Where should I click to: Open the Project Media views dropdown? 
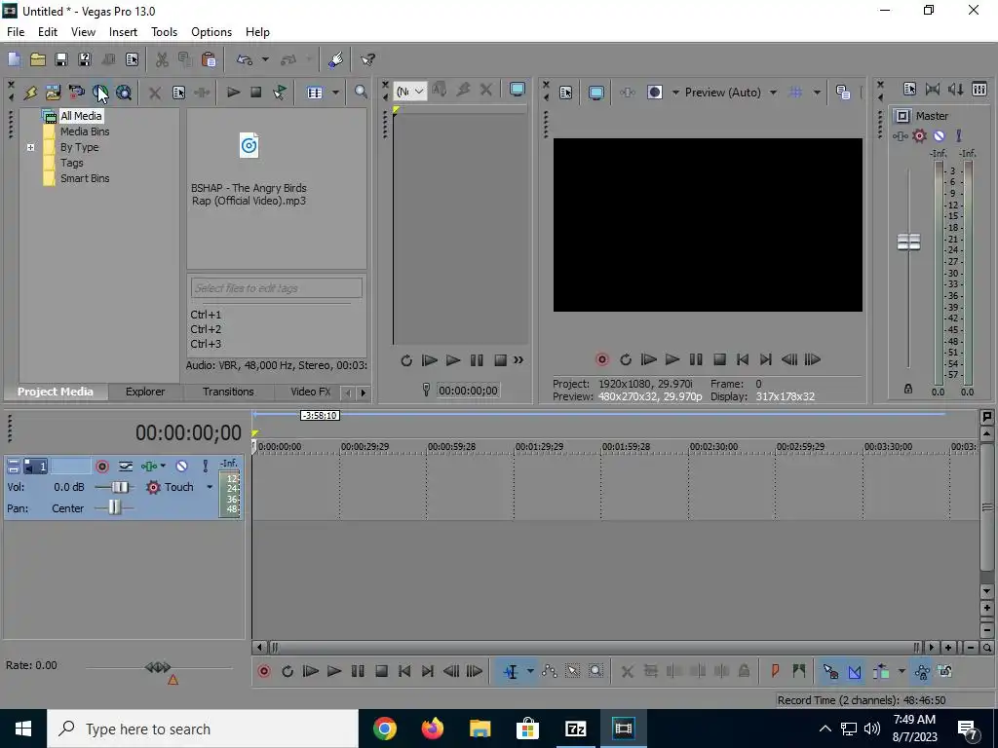point(335,93)
